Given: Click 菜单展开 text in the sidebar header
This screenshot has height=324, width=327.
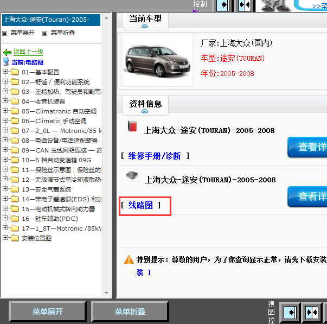Looking at the screenshot, I should click(x=23, y=33).
